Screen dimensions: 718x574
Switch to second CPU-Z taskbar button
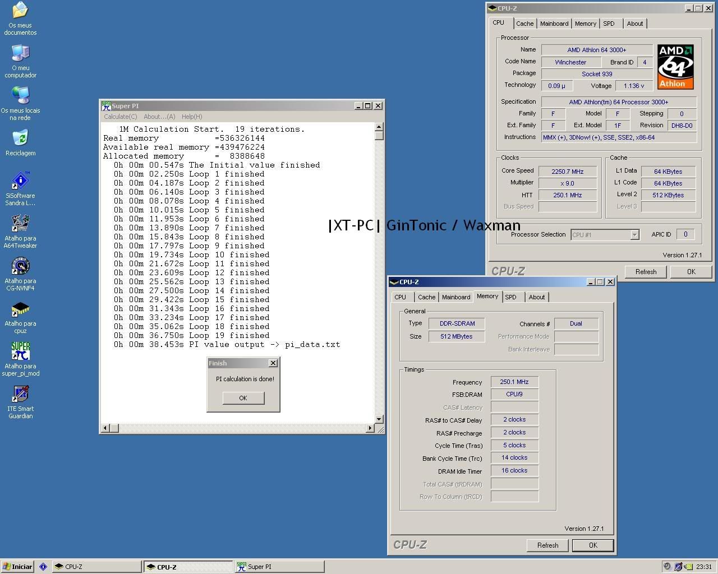click(188, 567)
